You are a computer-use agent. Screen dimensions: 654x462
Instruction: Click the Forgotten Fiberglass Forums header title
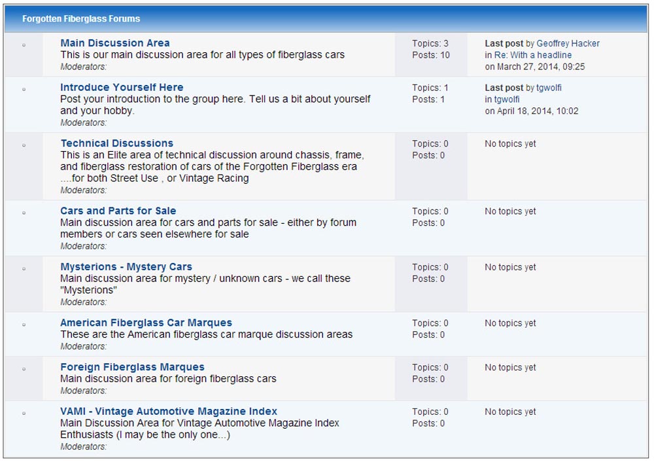coord(81,18)
